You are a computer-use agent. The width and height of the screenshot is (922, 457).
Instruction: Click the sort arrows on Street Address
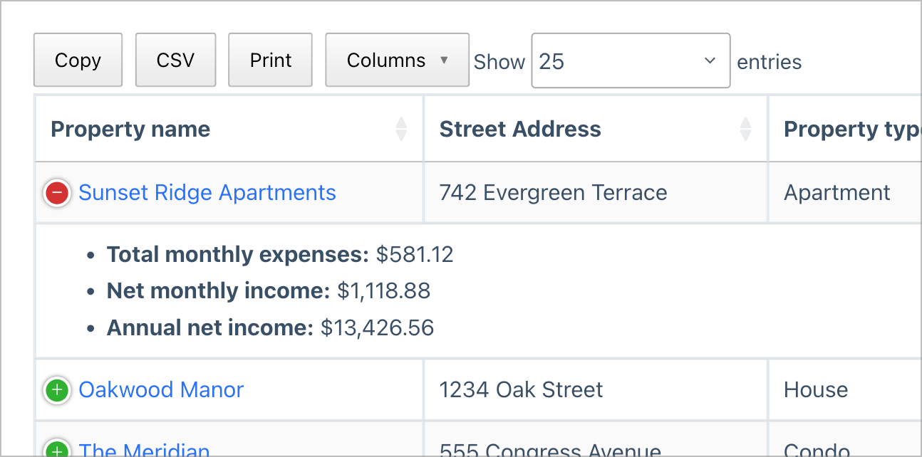[745, 129]
